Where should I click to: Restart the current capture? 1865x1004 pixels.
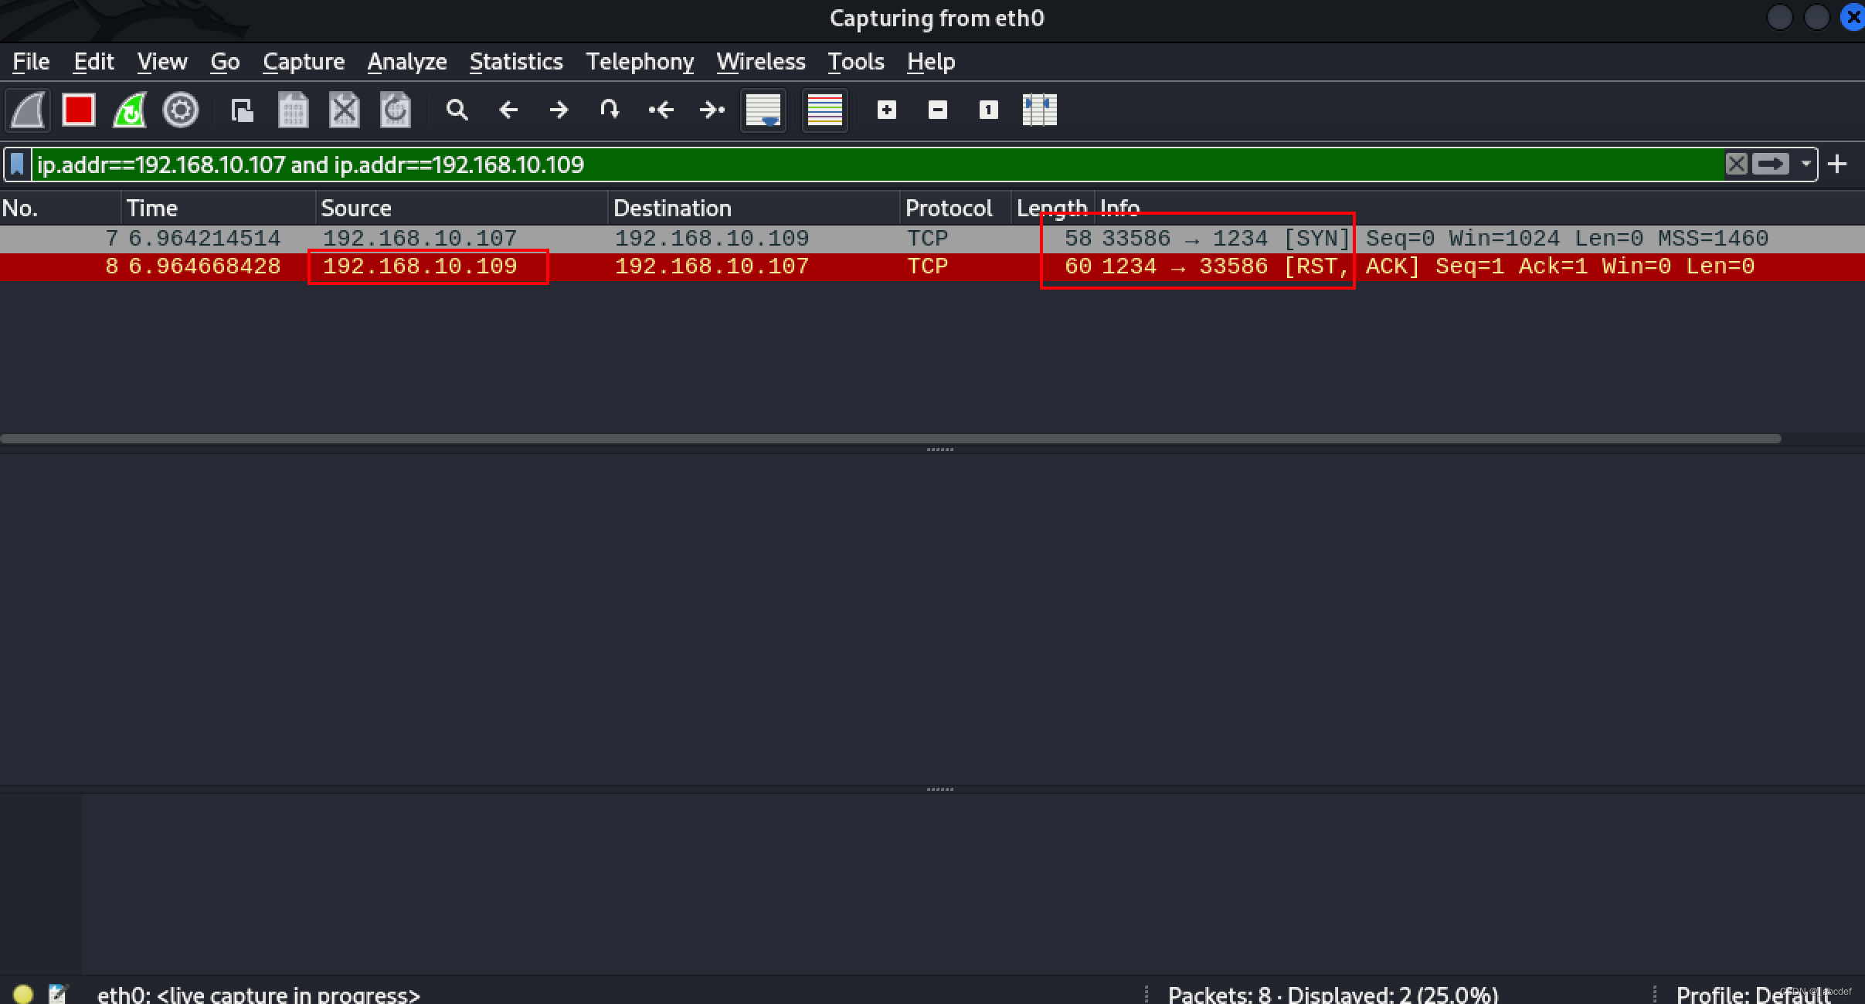point(129,110)
